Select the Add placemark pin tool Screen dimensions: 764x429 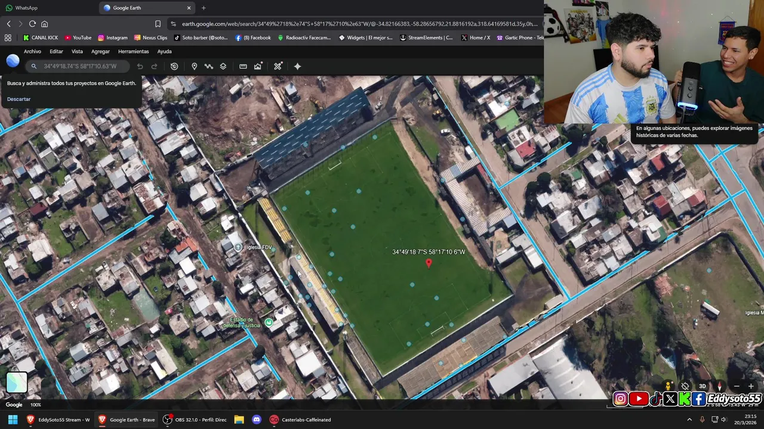coord(194,66)
